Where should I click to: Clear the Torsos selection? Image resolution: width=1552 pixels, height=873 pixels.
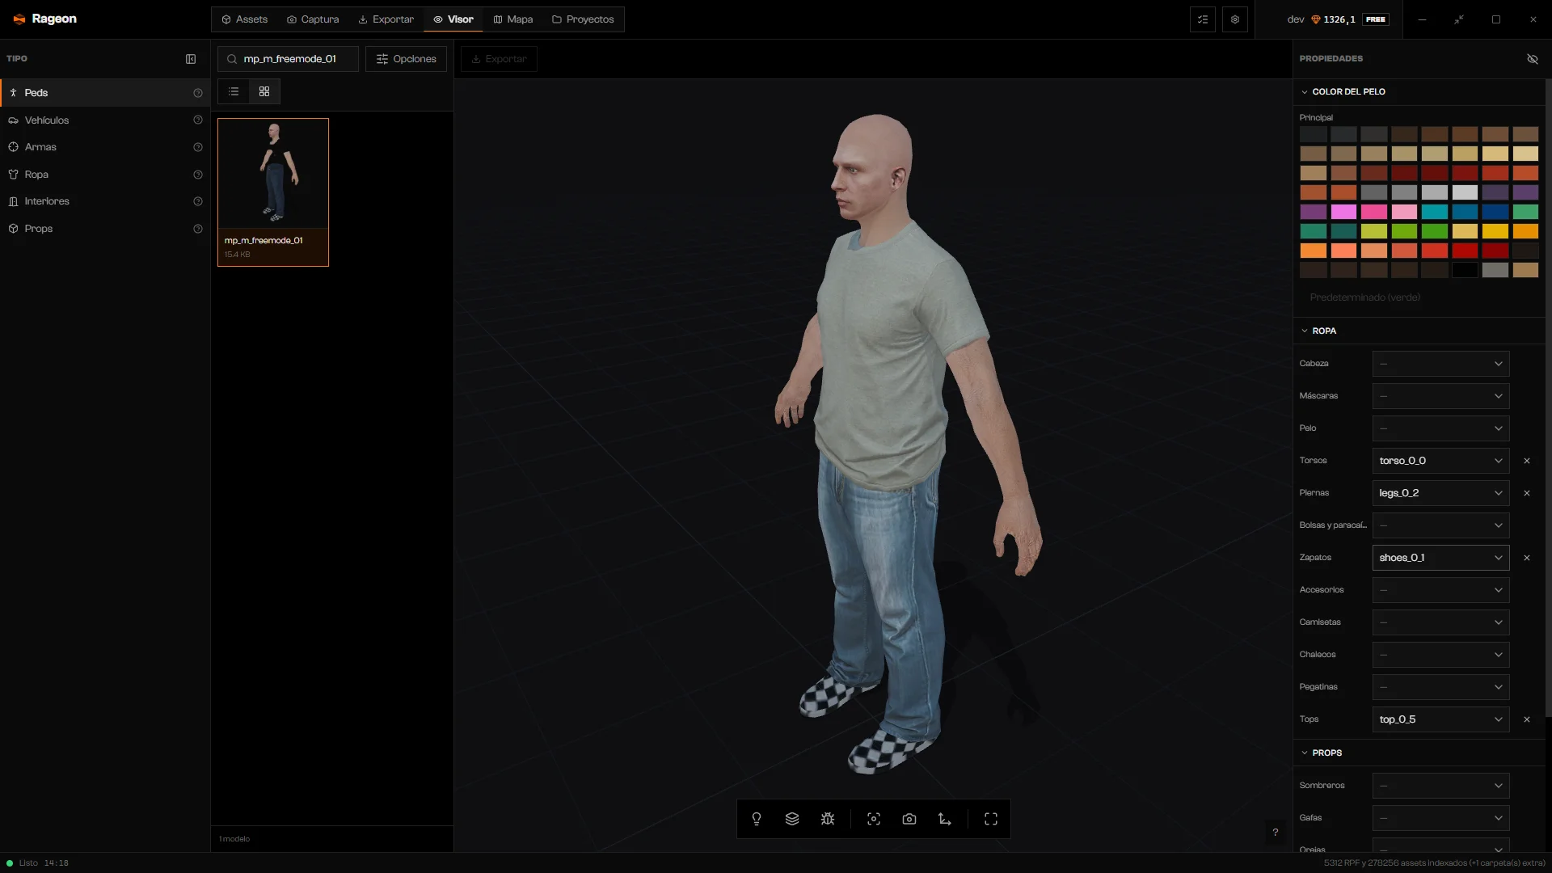(x=1527, y=461)
